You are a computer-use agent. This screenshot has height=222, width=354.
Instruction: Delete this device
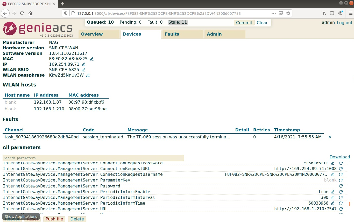77,219
